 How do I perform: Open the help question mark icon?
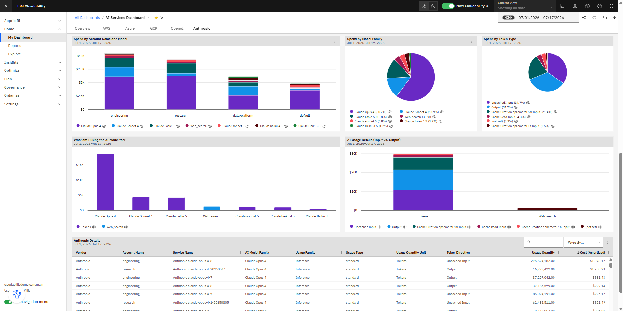(x=587, y=6)
